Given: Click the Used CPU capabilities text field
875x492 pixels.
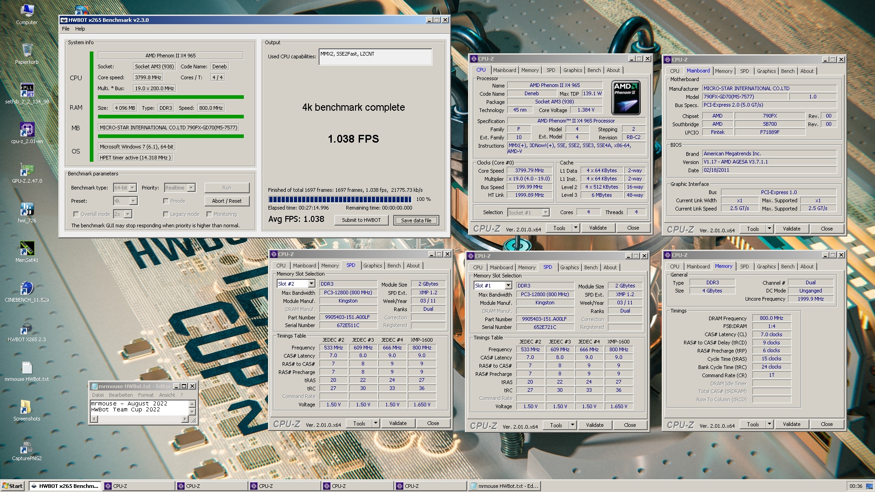Looking at the screenshot, I should coord(376,57).
